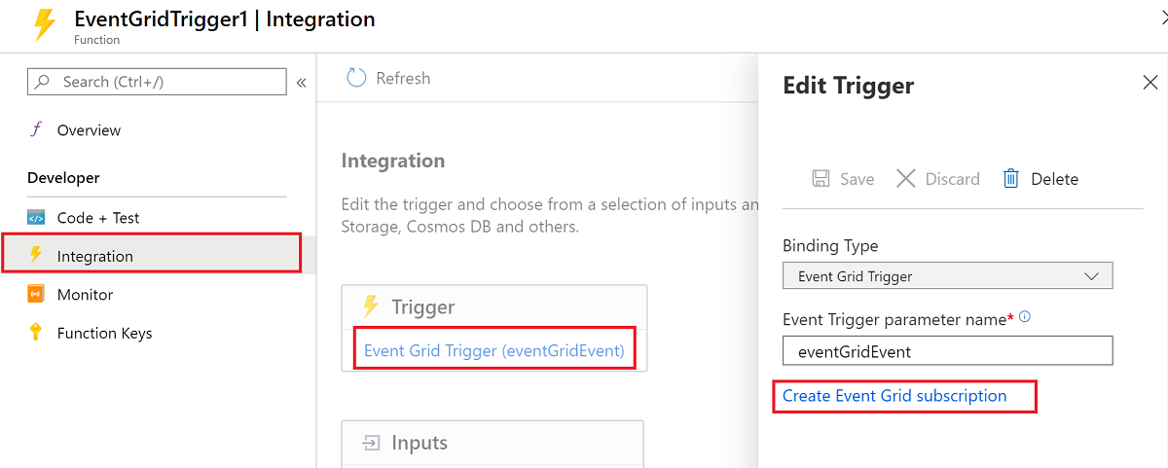Open the Code + Test page
This screenshot has height=468, width=1168.
point(97,218)
